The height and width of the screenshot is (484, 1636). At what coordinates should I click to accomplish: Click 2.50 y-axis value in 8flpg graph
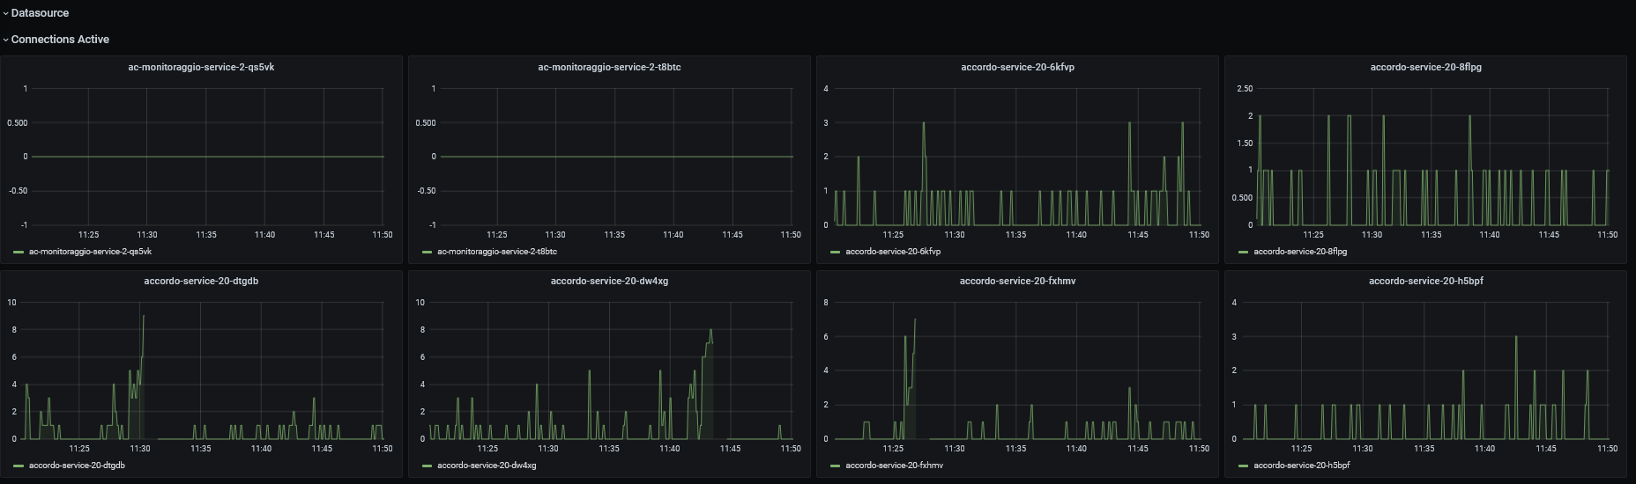(1245, 89)
